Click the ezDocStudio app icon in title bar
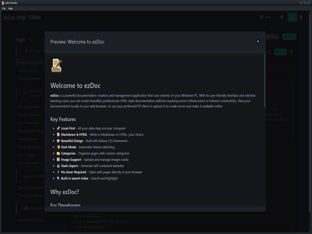 point(3,3)
